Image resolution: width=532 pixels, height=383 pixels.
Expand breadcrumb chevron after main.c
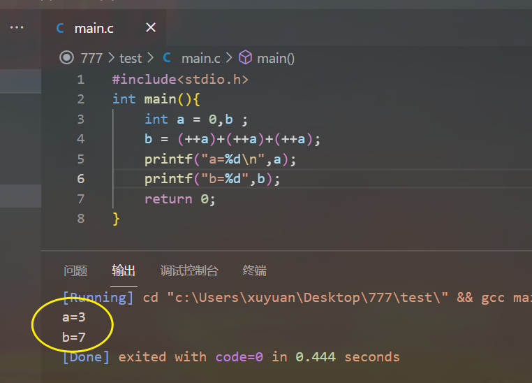click(x=229, y=58)
